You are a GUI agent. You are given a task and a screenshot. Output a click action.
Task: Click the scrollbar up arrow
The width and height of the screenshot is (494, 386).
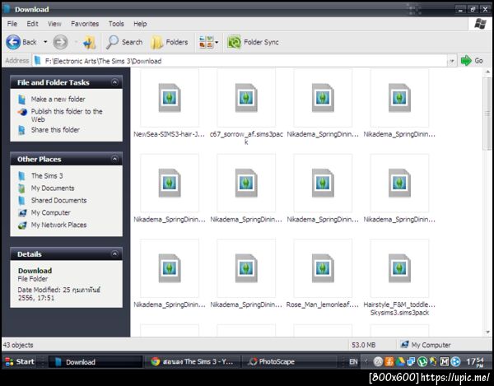(x=487, y=72)
